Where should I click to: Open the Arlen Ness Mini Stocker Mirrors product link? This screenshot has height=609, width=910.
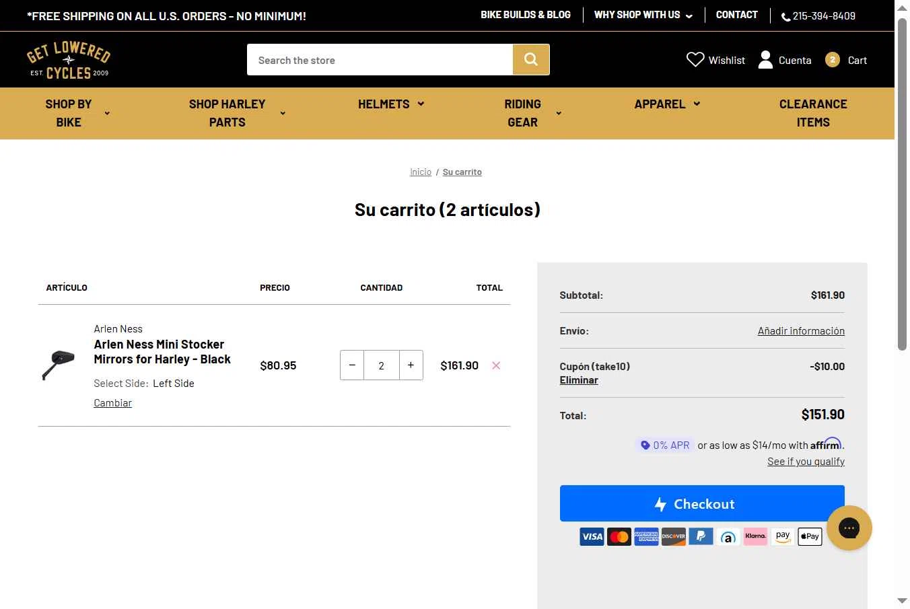coord(162,351)
